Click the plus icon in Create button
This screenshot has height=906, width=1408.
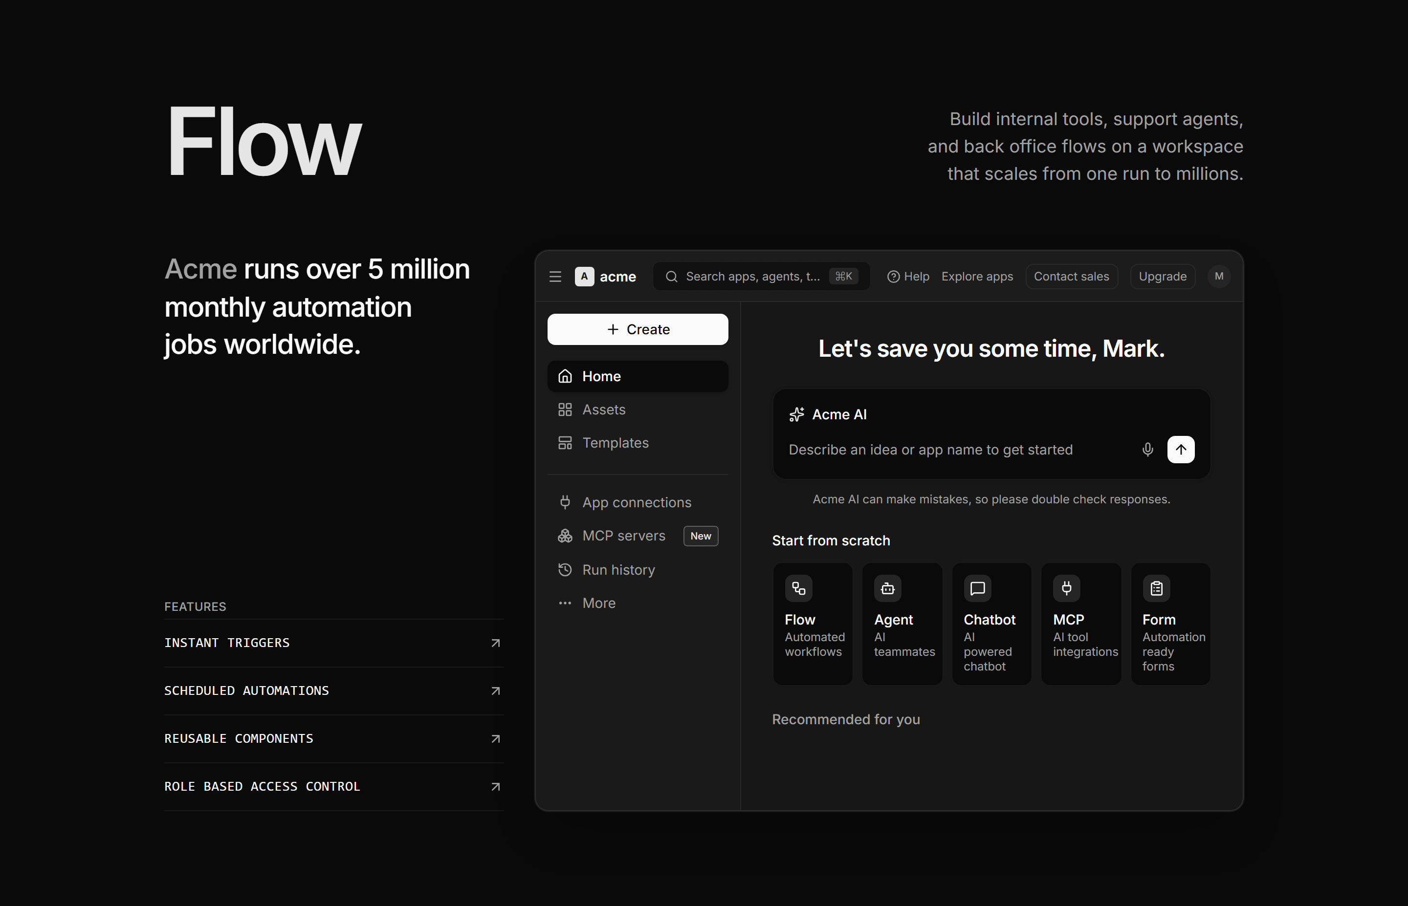pyautogui.click(x=613, y=329)
